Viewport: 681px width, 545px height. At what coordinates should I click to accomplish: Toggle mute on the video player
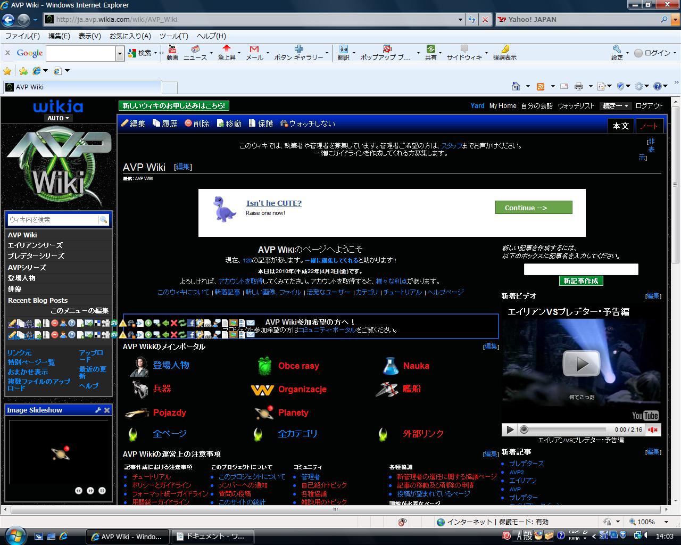[653, 430]
